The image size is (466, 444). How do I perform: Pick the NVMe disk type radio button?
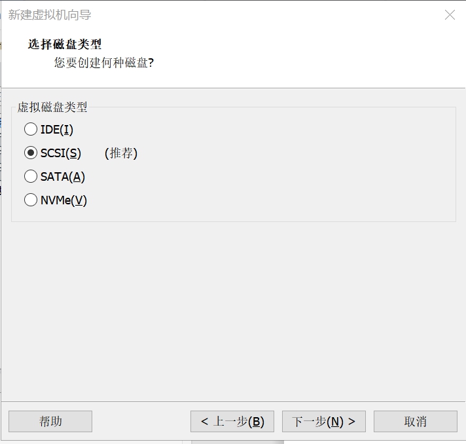click(31, 200)
